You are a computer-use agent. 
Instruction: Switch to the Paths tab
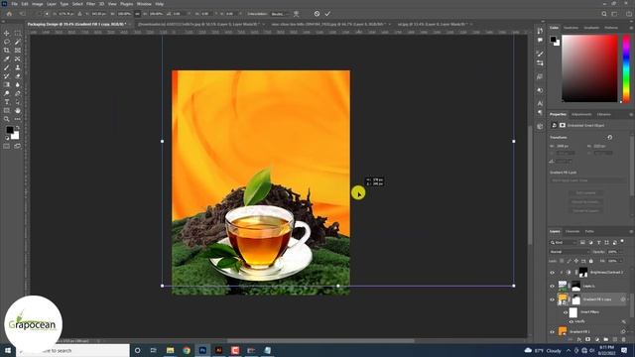589,231
